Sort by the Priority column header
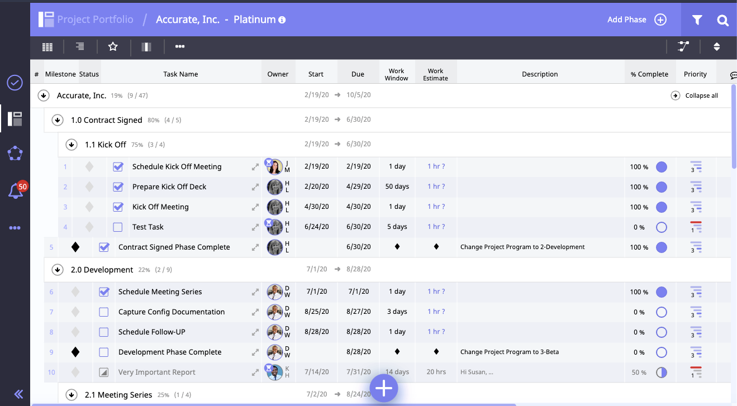Screen dimensions: 737x406 (695, 74)
